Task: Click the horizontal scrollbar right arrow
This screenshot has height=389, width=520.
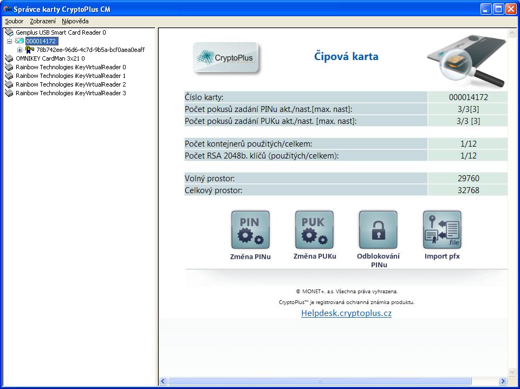Action: pos(503,381)
